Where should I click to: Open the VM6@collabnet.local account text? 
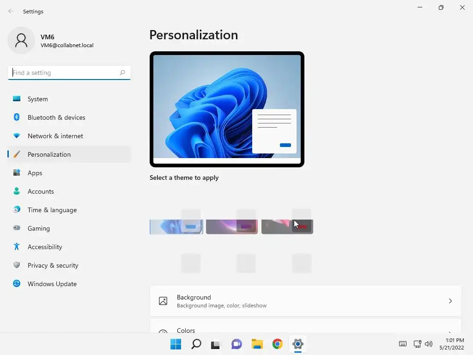pyautogui.click(x=67, y=45)
